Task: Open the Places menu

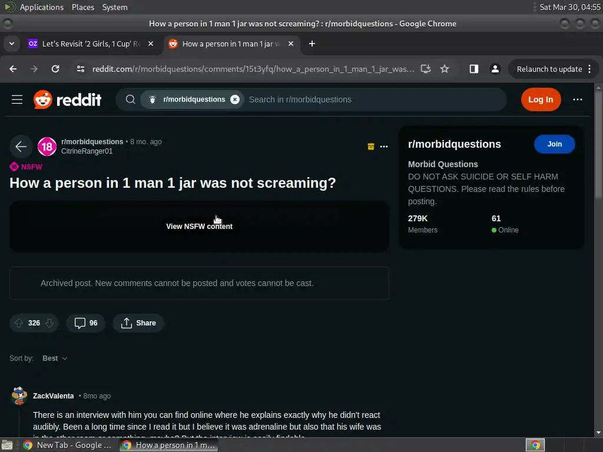Action: tap(83, 7)
